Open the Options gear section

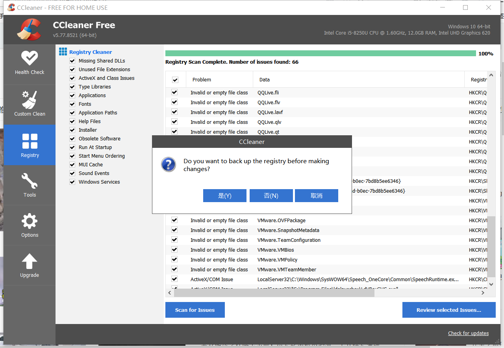30,225
